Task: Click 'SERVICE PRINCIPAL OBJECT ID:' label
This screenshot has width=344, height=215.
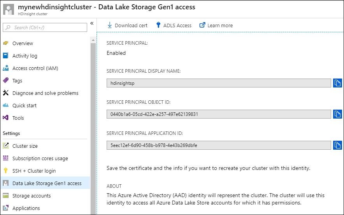Action: (139, 102)
